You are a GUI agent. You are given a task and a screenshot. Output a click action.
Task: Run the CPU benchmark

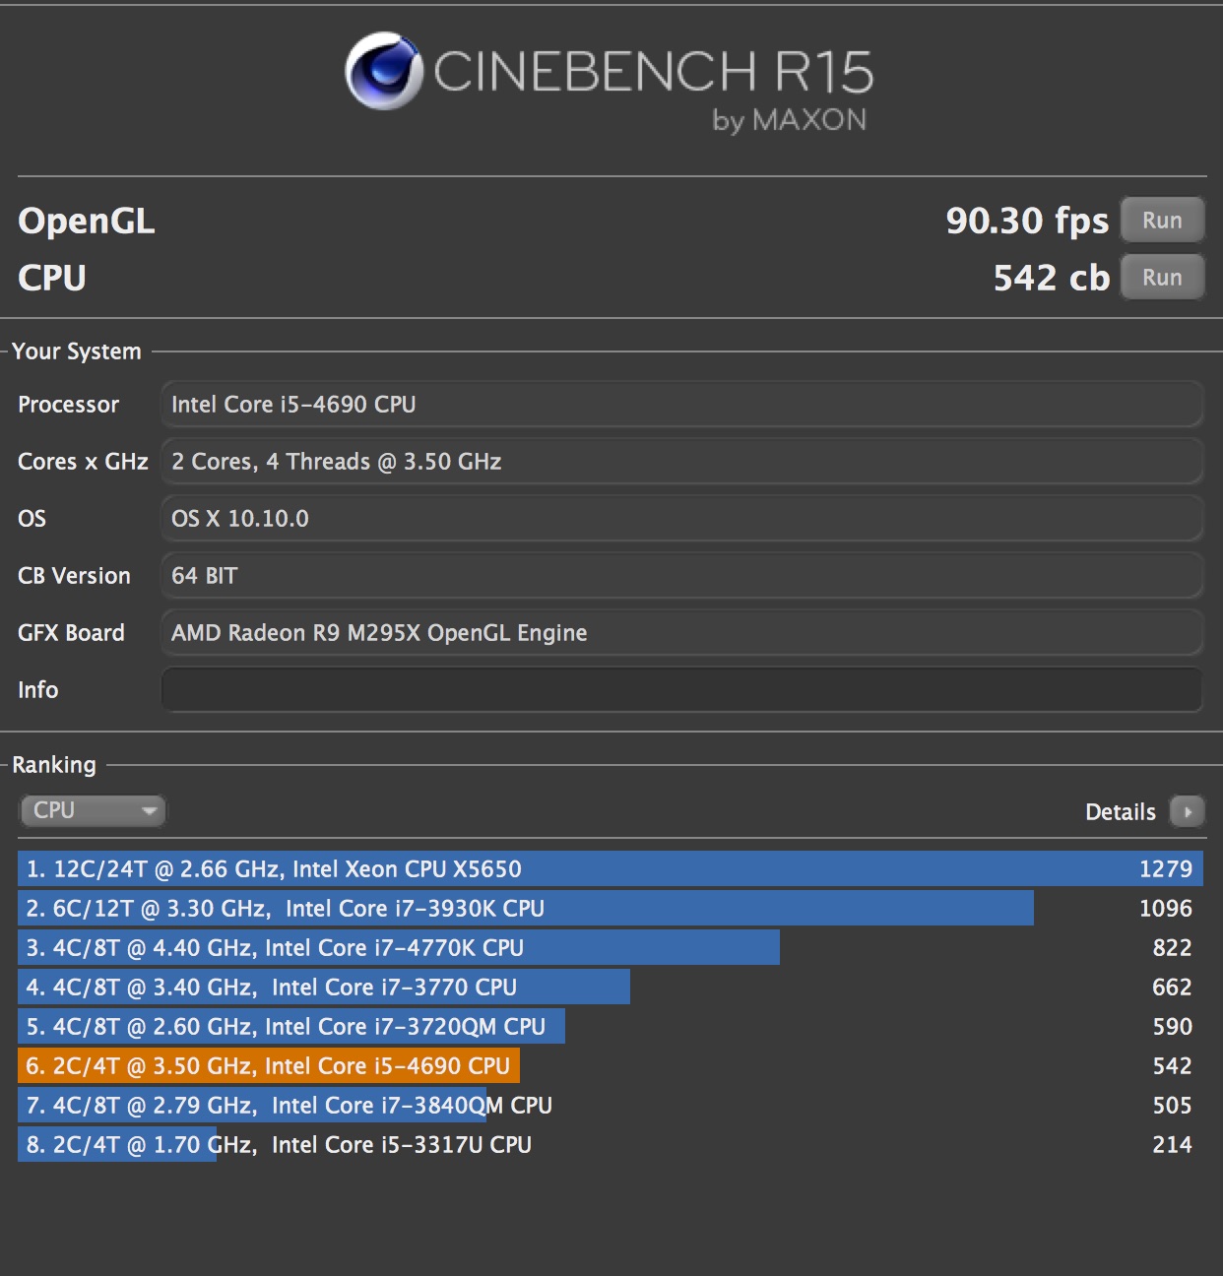(1162, 278)
